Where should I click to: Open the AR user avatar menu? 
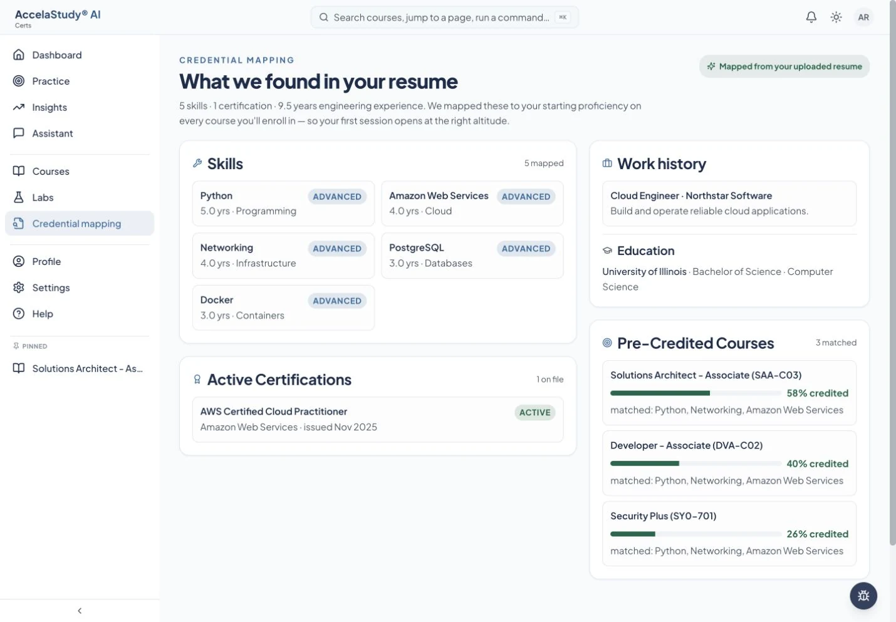[x=863, y=17]
